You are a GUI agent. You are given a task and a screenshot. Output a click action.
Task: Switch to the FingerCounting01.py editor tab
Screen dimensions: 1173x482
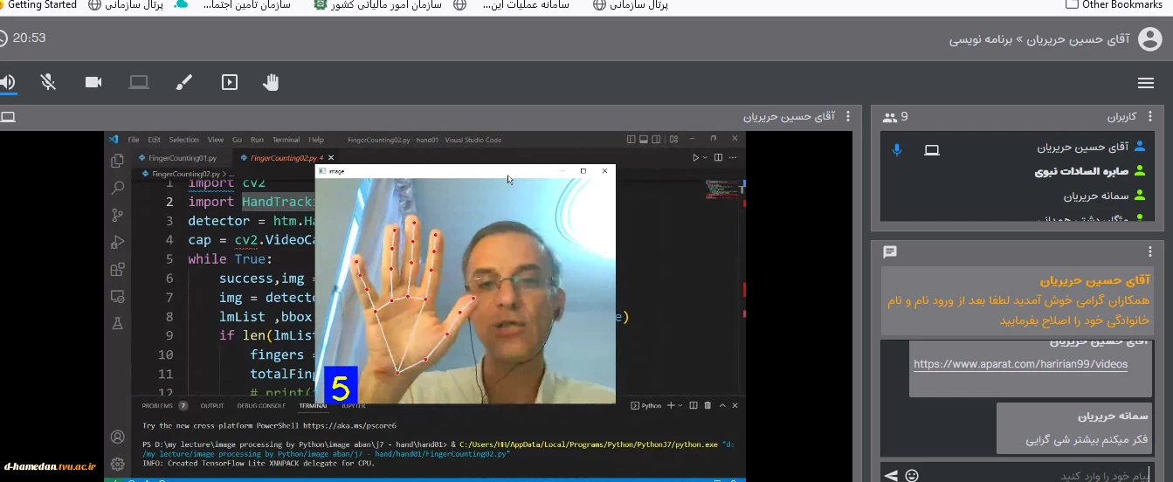182,158
